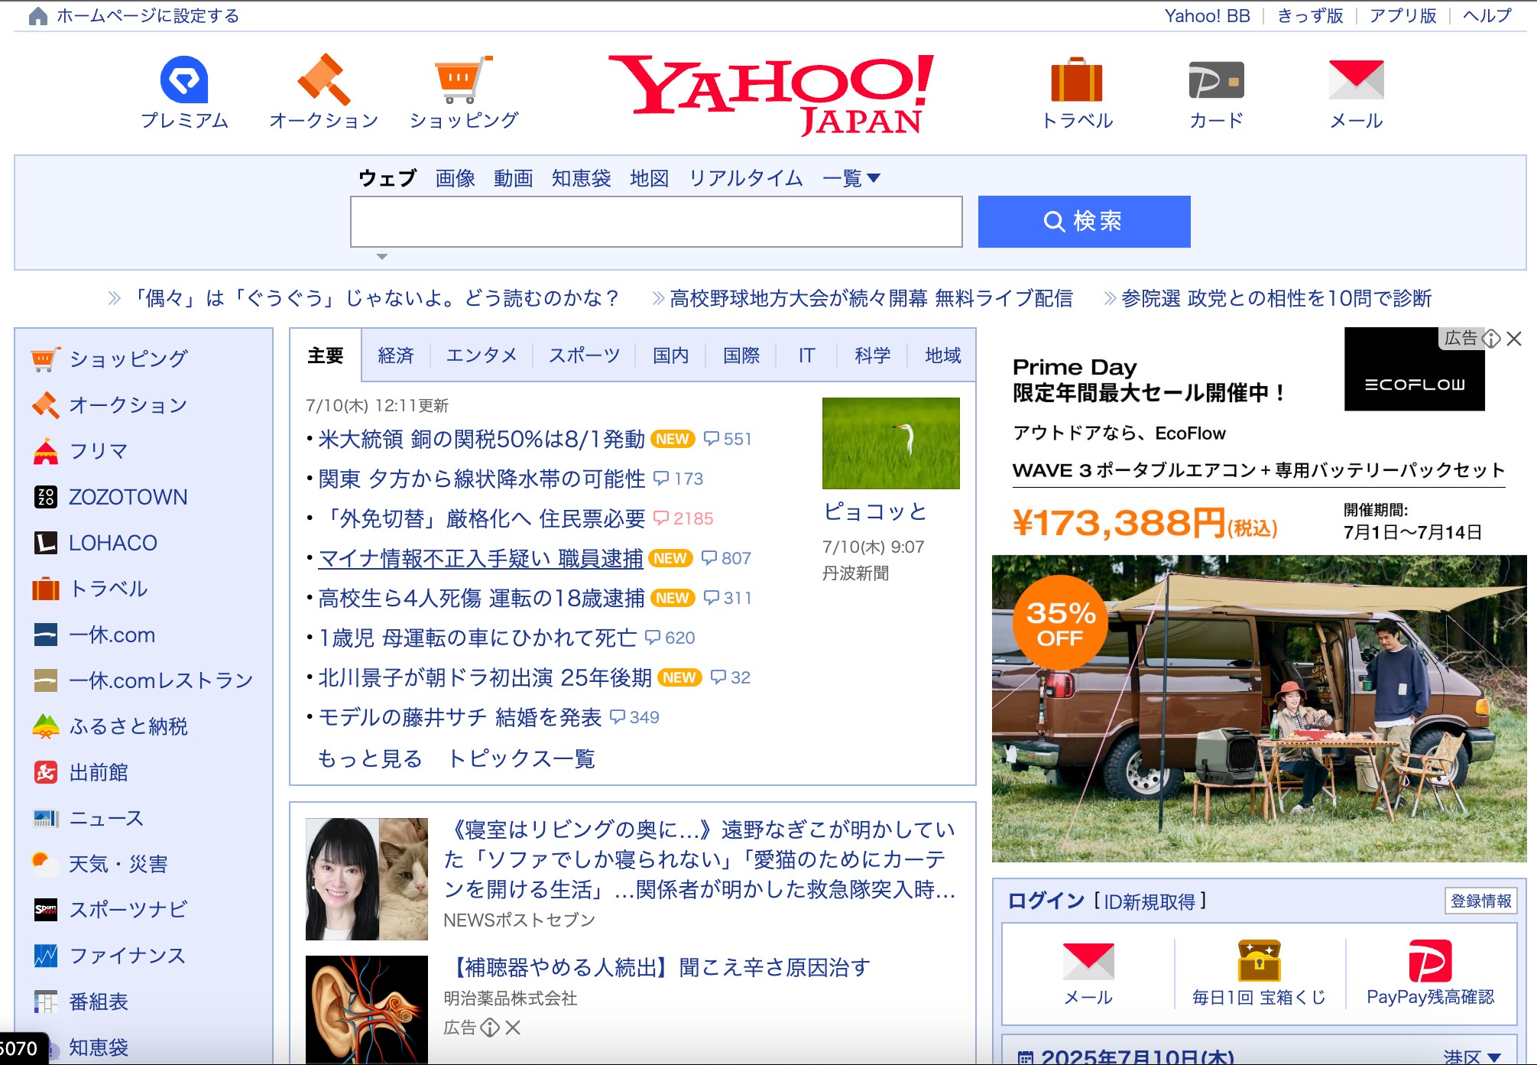Click the News icon in sidebar

[46, 818]
